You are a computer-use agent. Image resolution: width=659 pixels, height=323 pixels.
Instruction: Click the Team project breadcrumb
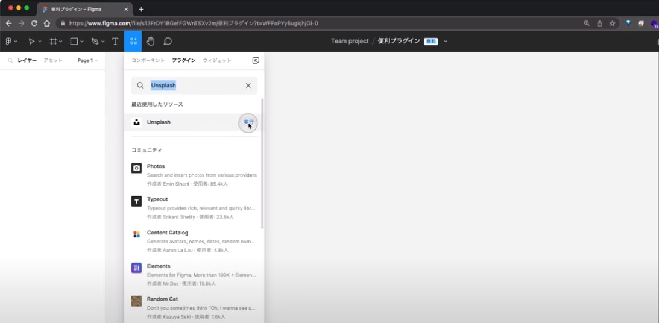350,41
